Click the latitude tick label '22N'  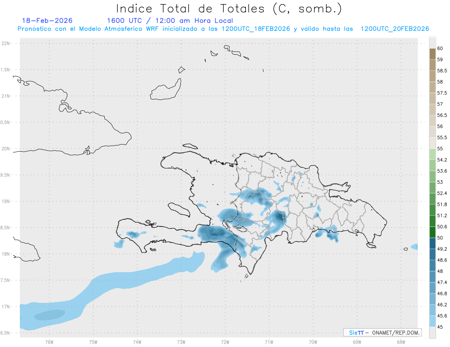click(x=6, y=43)
